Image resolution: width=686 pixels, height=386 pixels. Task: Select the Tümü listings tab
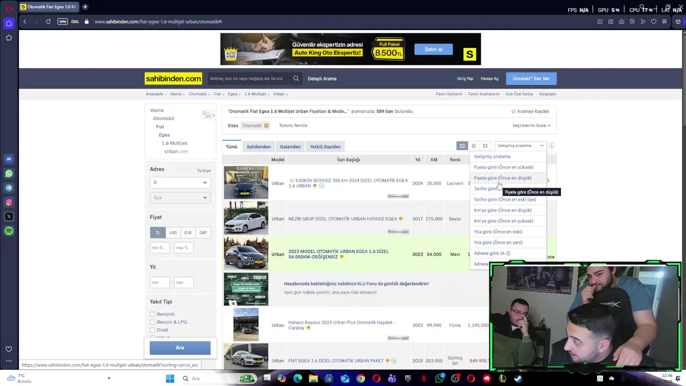(232, 146)
